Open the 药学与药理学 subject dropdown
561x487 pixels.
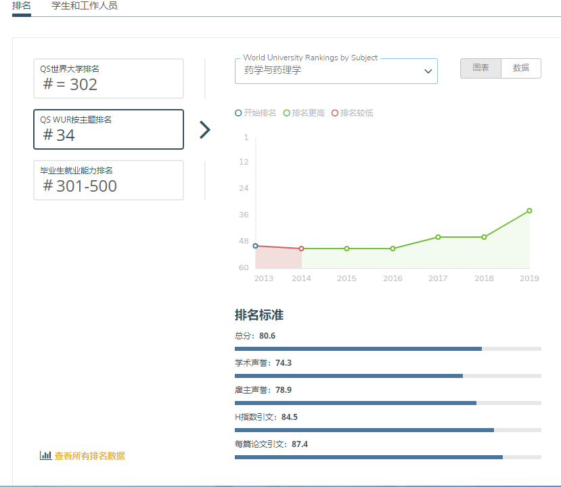(332, 71)
